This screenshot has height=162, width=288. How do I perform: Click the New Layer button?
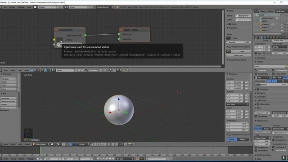click(x=239, y=55)
